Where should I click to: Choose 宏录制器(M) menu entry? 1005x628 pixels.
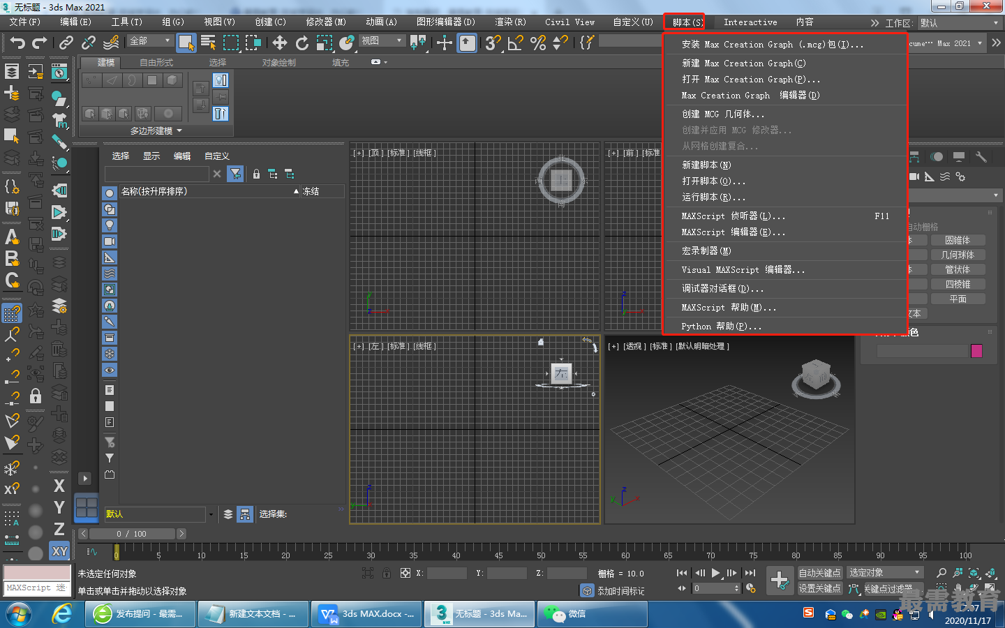point(706,251)
